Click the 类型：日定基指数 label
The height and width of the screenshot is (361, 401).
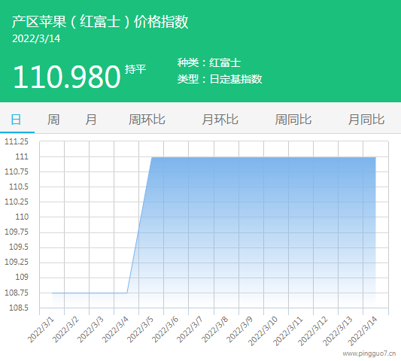220,79
